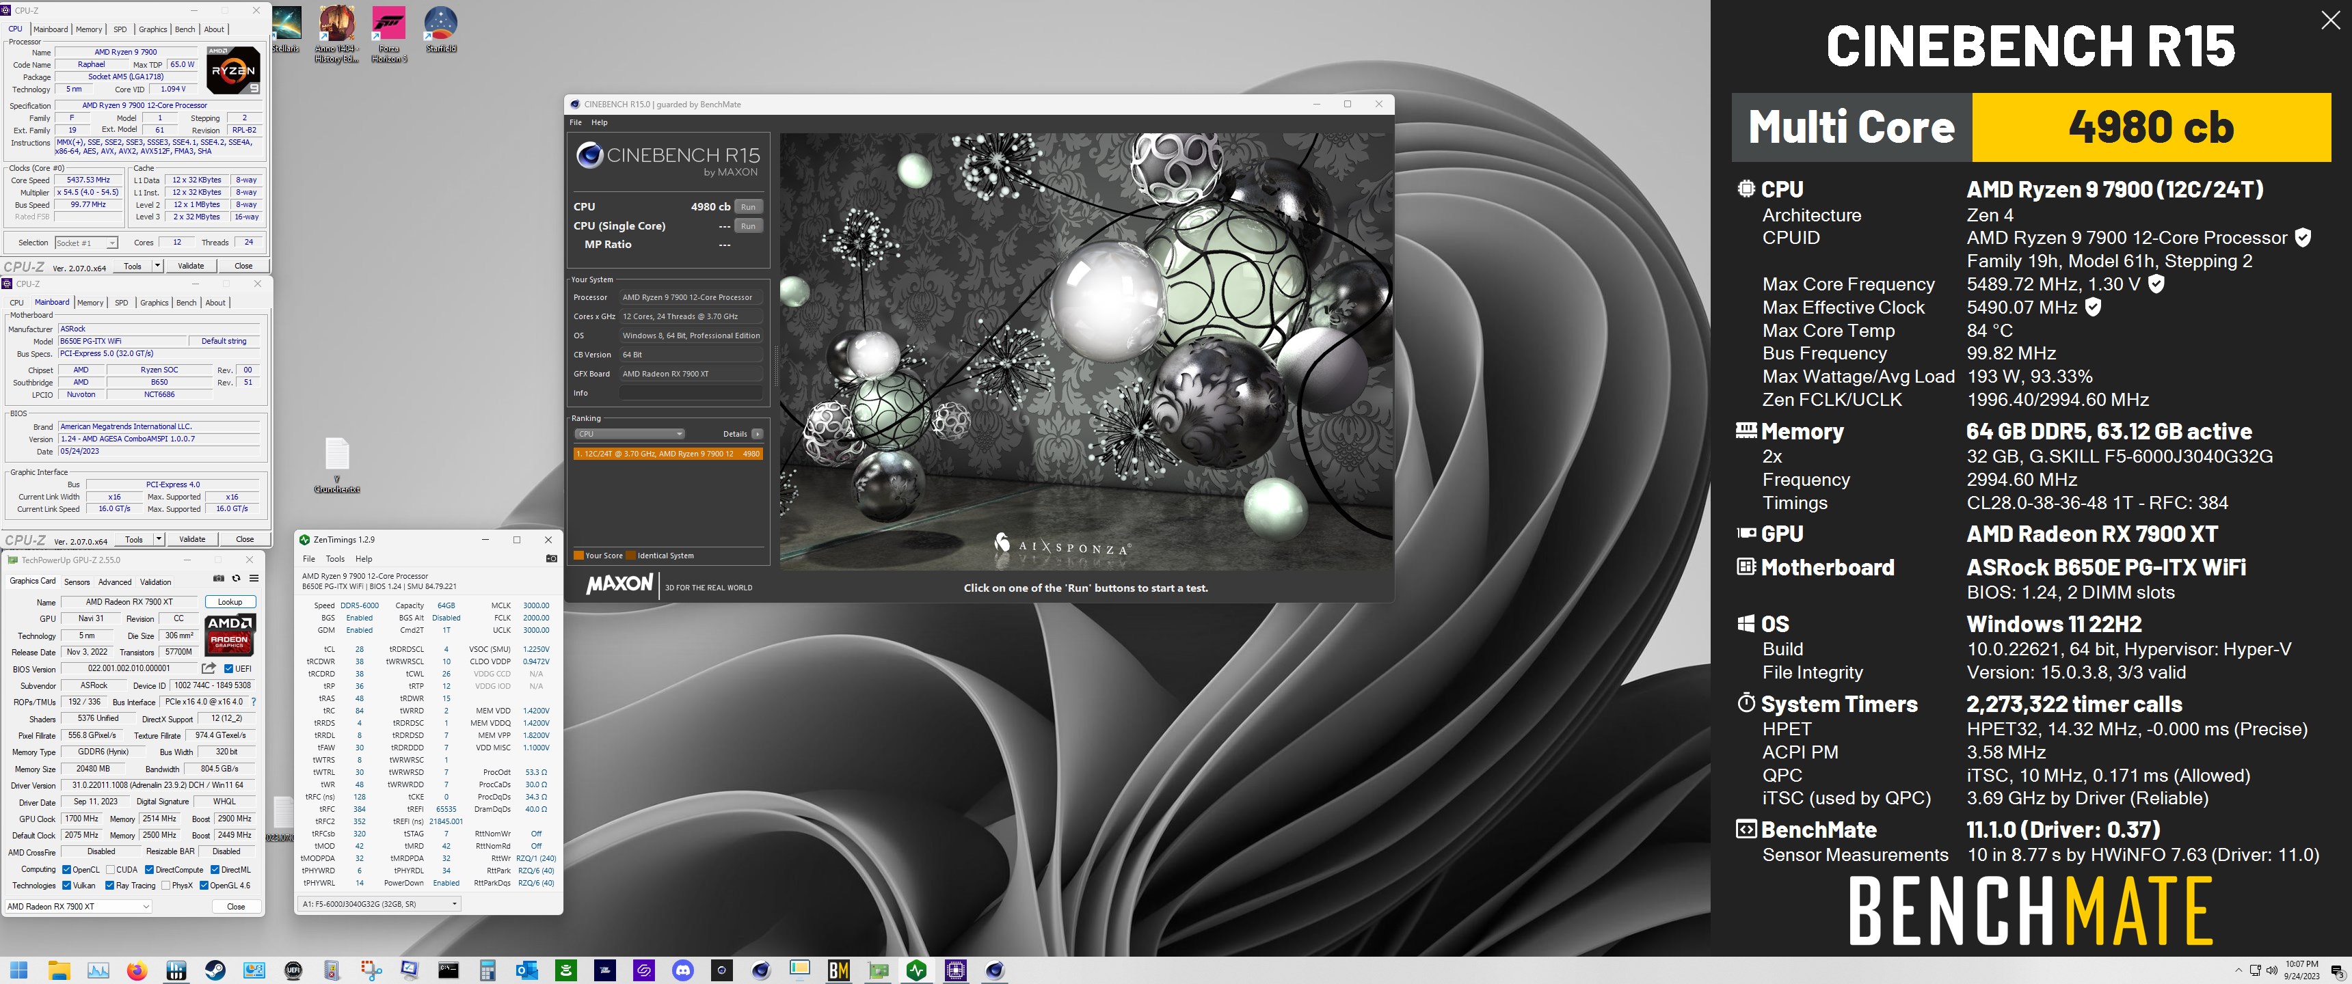Toggle the Ray Tracing checkbox
Viewport: 2352px width, 984px height.
[x=109, y=886]
